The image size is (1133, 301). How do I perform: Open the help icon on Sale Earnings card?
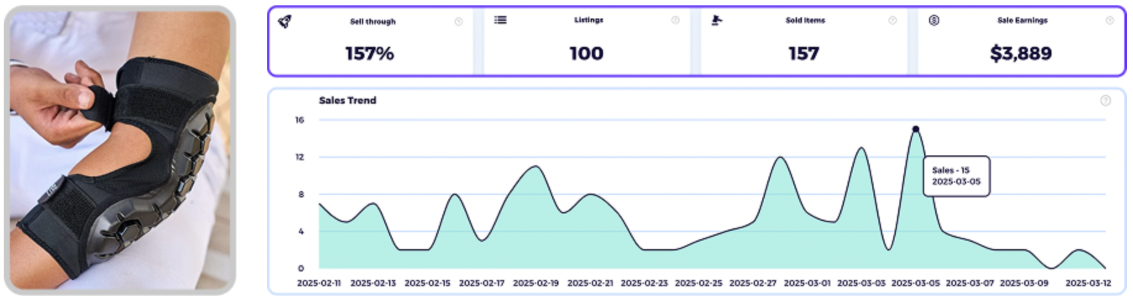1110,20
